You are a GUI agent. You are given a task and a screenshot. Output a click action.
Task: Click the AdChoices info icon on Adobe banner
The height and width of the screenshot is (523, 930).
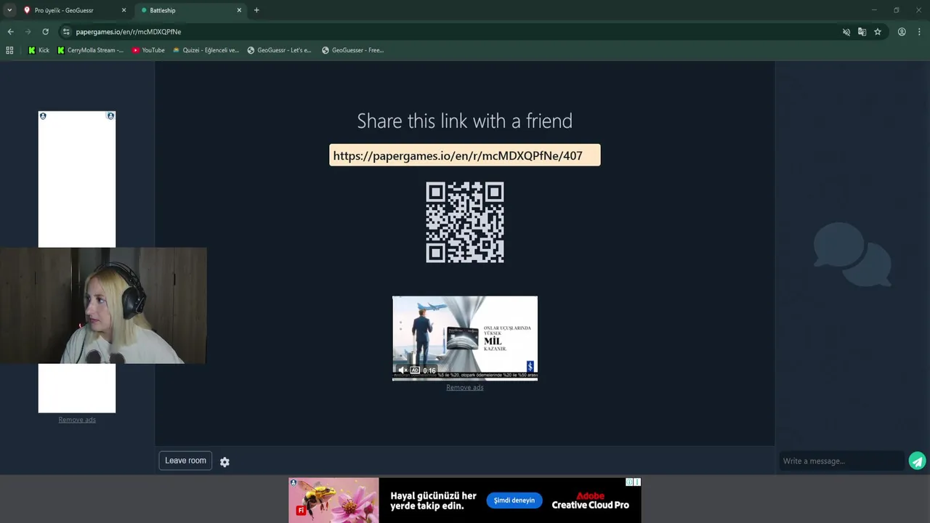[x=630, y=482]
